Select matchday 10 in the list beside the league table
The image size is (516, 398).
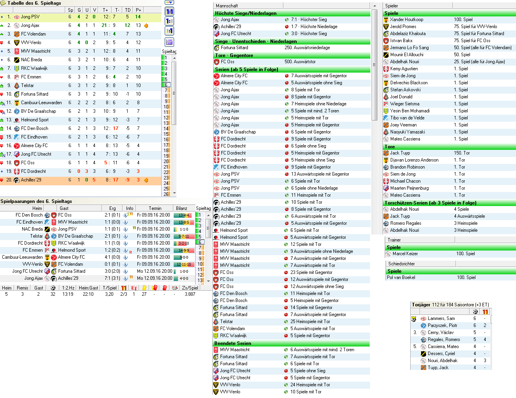(166, 107)
